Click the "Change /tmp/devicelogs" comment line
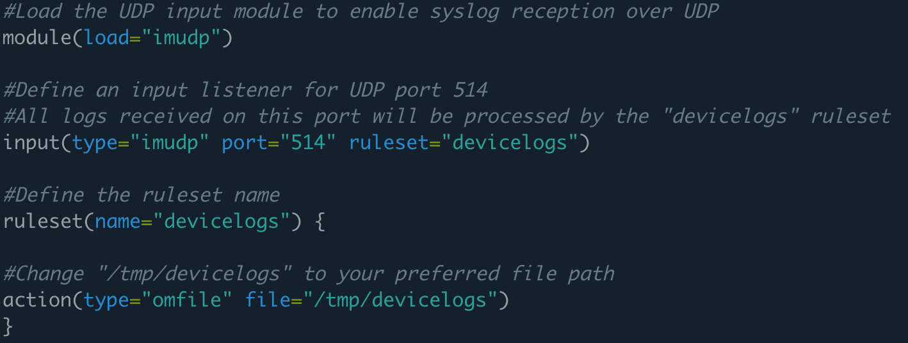This screenshot has height=343, width=908. click(309, 274)
